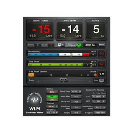Open the Weighting ITU 1770 dropdown
Image resolution: width=133 pixels, height=133 pixels.
click(x=52, y=113)
